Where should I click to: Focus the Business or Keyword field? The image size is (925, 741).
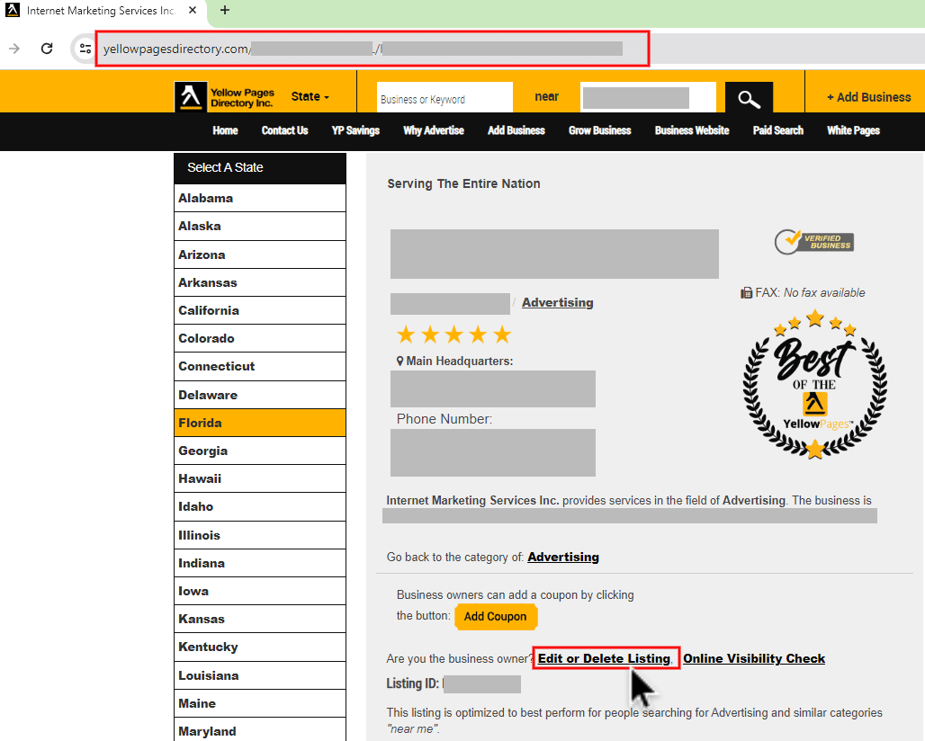[x=445, y=97]
